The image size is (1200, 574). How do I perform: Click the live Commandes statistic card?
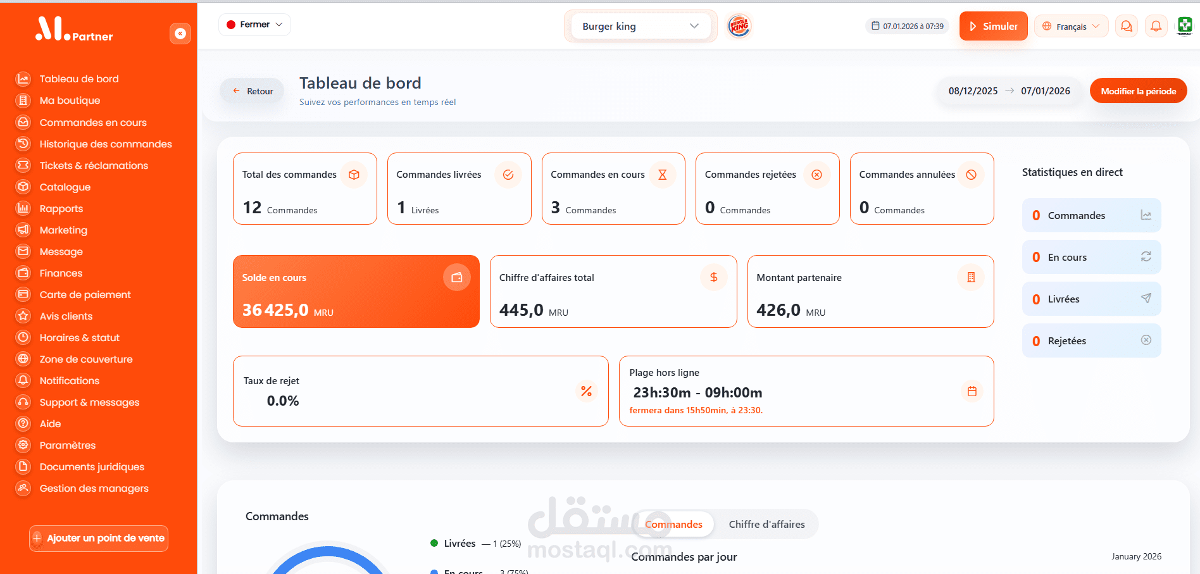pyautogui.click(x=1091, y=215)
